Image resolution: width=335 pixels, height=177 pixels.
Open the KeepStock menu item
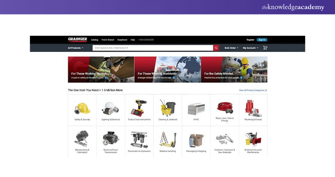pyautogui.click(x=122, y=40)
